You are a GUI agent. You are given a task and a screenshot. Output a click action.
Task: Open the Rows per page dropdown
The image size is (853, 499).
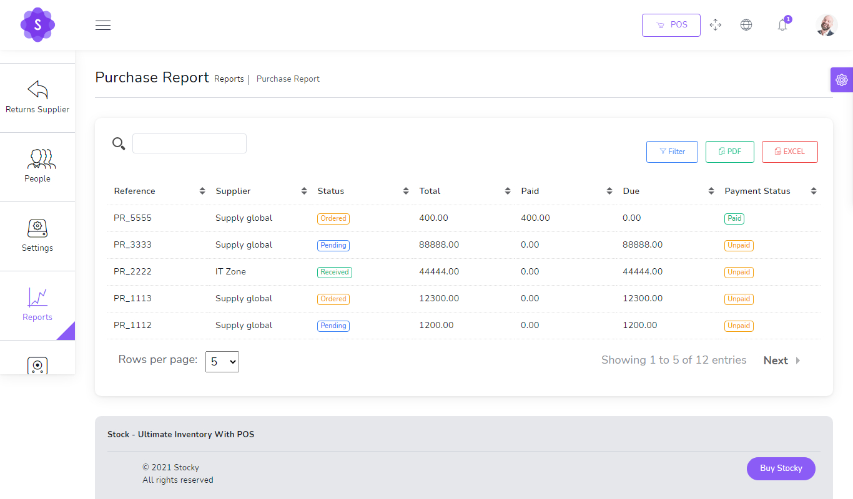tap(222, 361)
